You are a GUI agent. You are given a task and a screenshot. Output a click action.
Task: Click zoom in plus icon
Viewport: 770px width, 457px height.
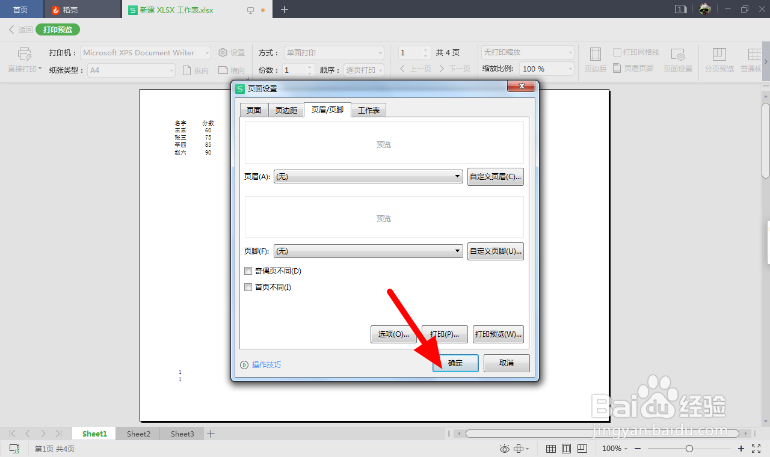tap(741, 449)
